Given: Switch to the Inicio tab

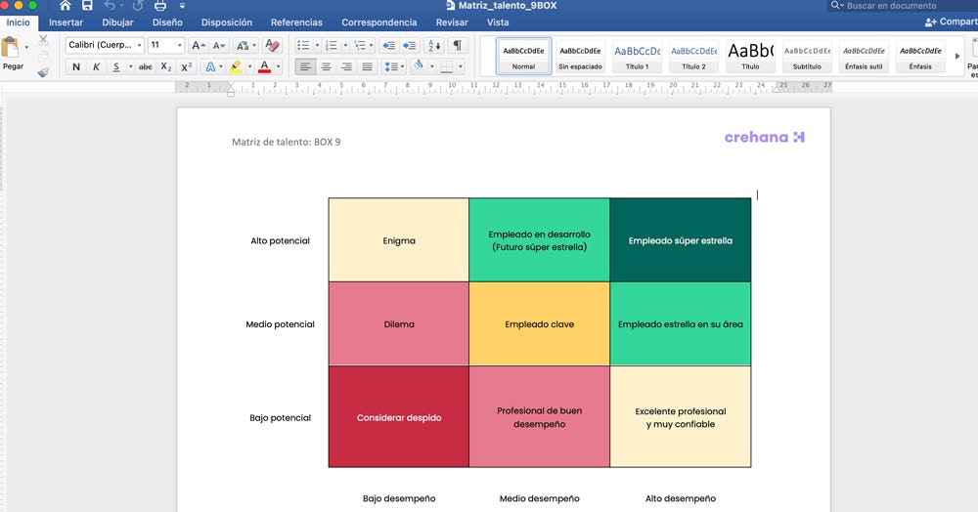Looking at the screenshot, I should click(18, 22).
